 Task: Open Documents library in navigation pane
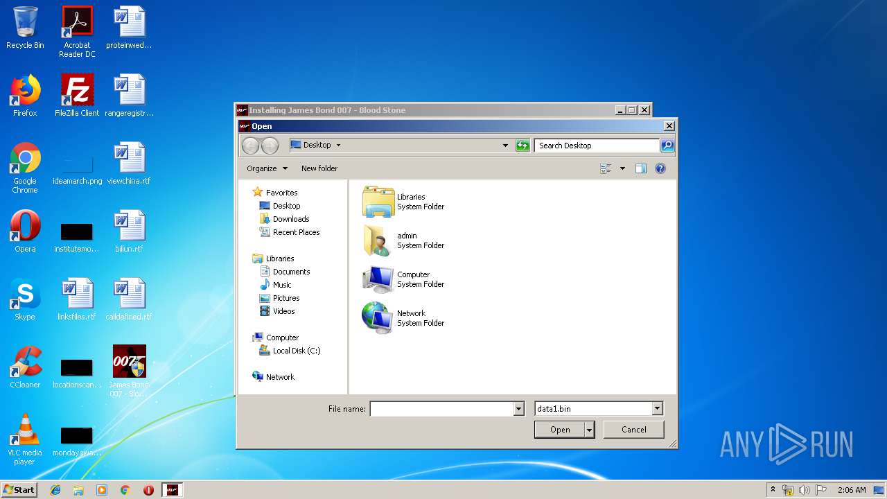tap(285, 272)
